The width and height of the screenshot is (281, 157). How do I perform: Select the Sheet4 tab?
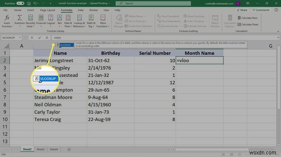54,149
